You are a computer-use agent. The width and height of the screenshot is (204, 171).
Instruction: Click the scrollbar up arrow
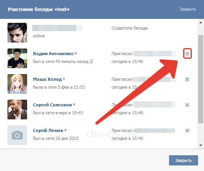pos(200,22)
